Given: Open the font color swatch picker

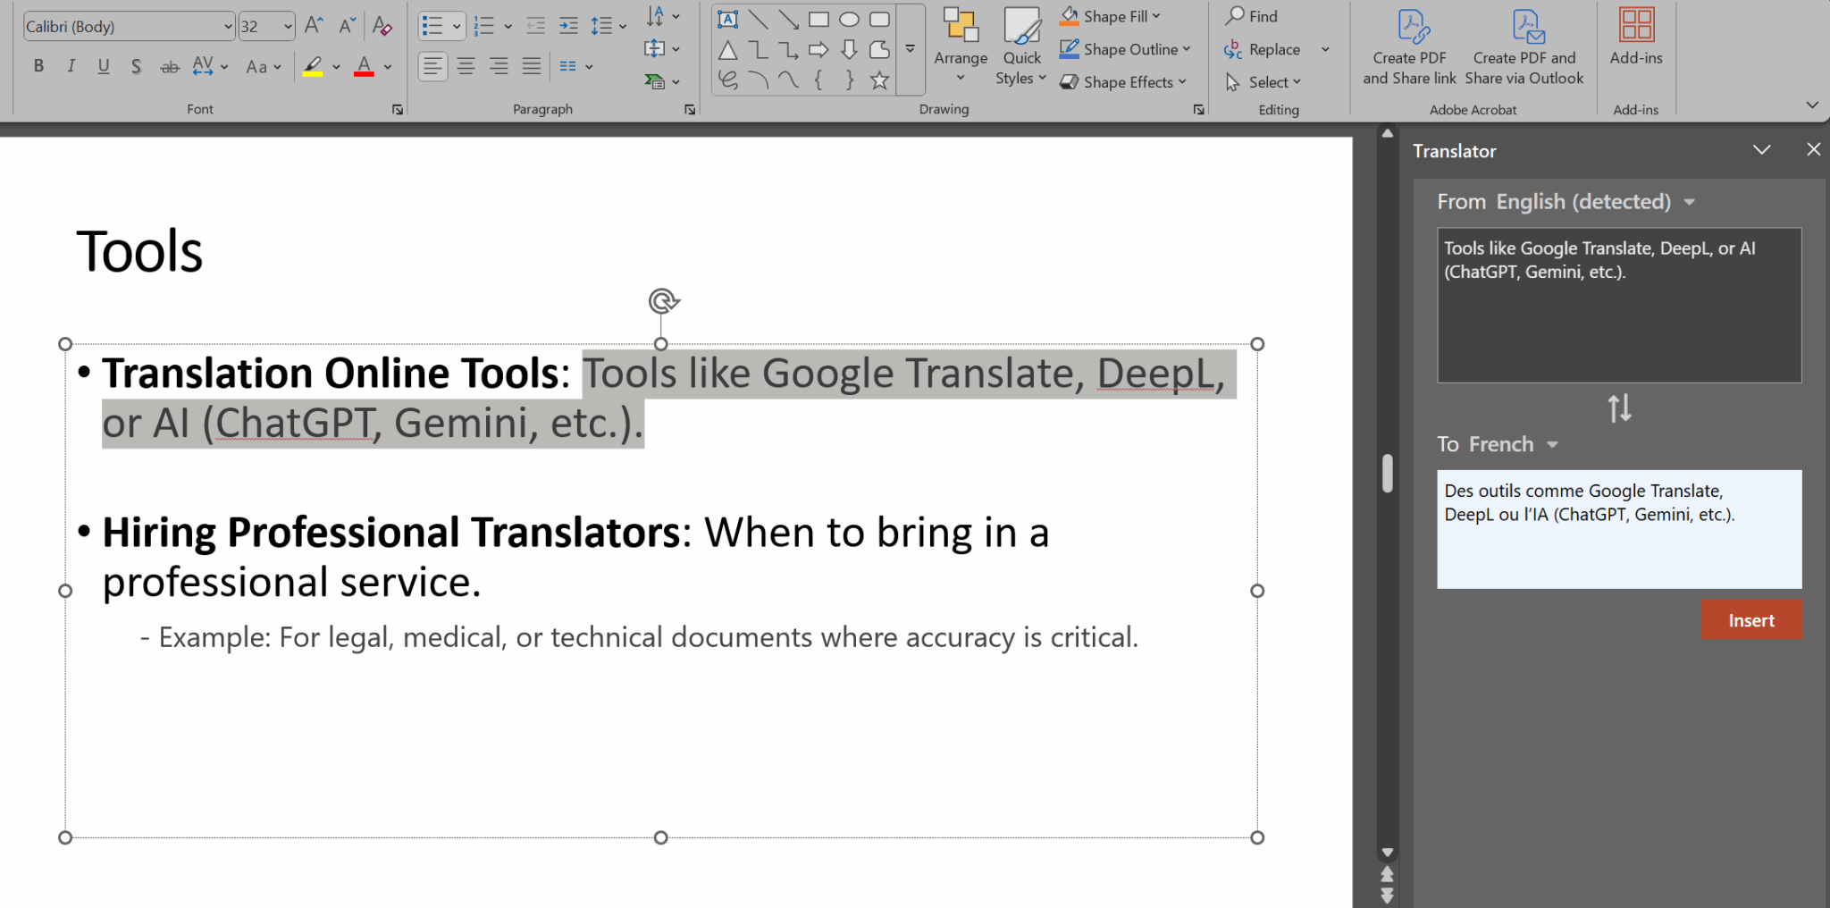Looking at the screenshot, I should pyautogui.click(x=388, y=65).
